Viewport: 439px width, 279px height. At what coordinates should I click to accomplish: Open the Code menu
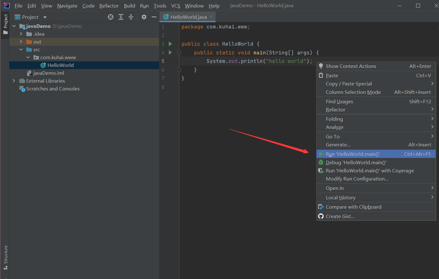88,6
